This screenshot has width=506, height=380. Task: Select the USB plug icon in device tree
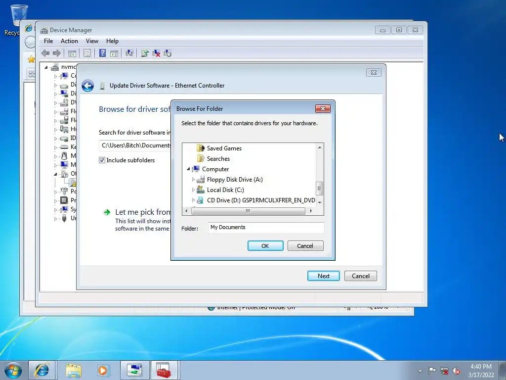click(64, 218)
